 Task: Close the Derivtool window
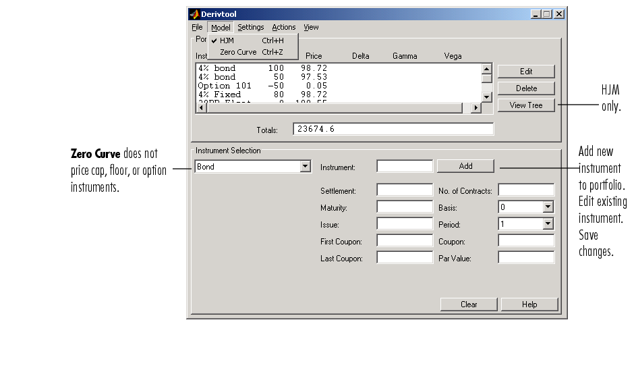[x=559, y=14]
